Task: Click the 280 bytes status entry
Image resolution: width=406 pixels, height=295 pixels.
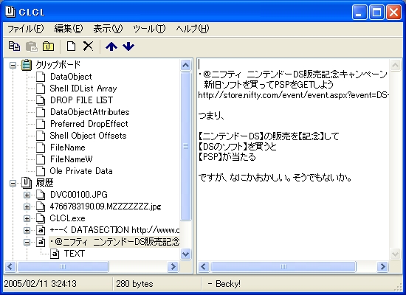Action: click(134, 284)
